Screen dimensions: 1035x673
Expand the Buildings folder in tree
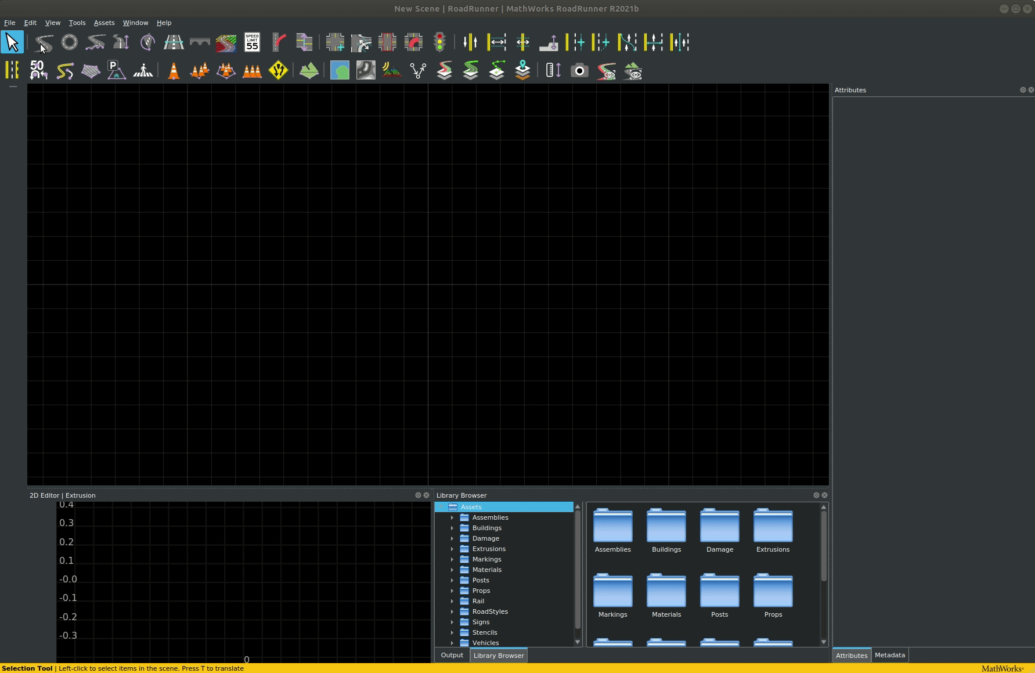452,528
